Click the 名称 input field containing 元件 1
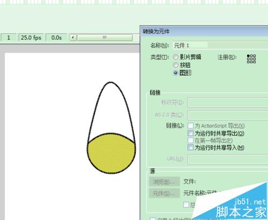Viewport: 268px width, 220px height. [220, 46]
